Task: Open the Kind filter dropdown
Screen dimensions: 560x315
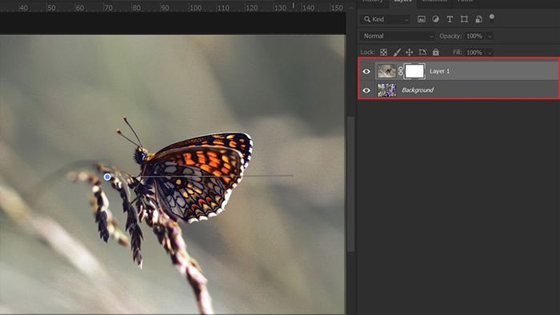Action: pyautogui.click(x=386, y=20)
